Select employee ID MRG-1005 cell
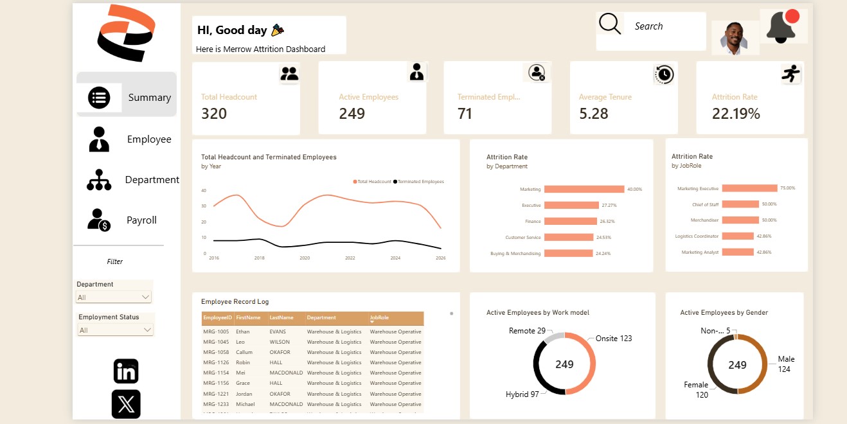 (x=215, y=331)
